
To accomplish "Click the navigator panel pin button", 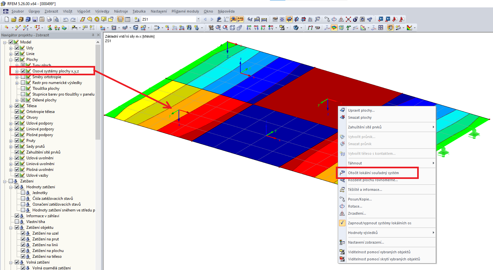I will click(93, 35).
